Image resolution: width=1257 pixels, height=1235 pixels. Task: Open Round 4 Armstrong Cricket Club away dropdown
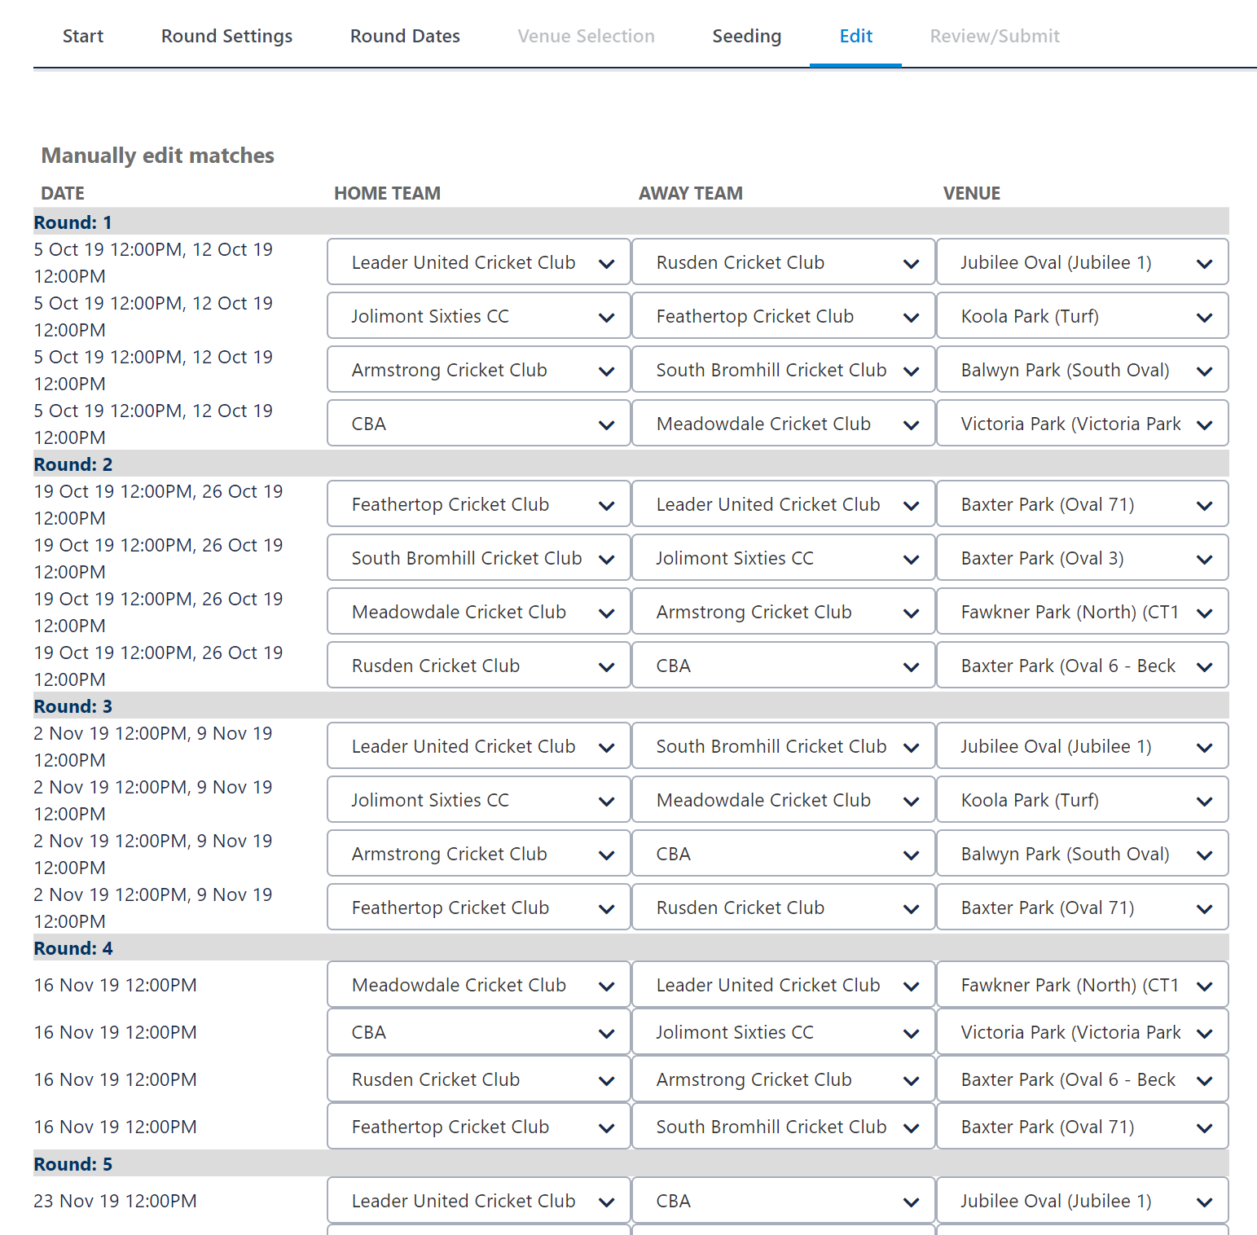(784, 1079)
